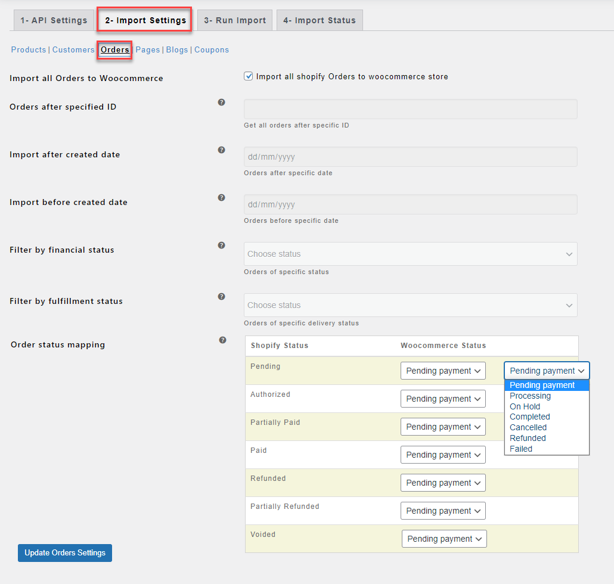
Task: Toggle Import all shopify Orders checkbox
Action: [x=248, y=76]
